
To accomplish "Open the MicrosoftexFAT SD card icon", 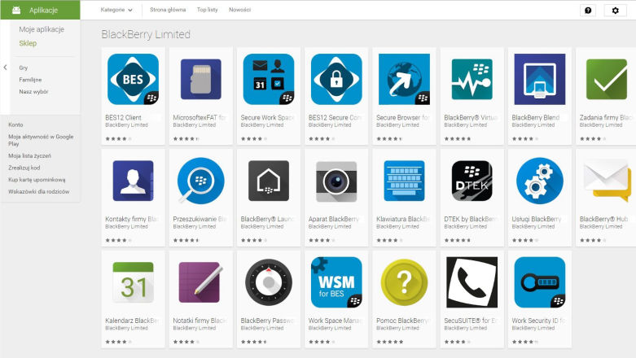I will (201, 79).
